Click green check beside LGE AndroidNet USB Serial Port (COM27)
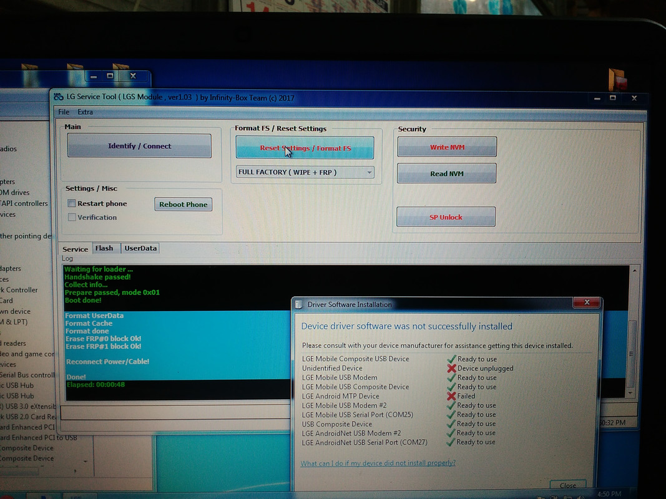 point(451,442)
